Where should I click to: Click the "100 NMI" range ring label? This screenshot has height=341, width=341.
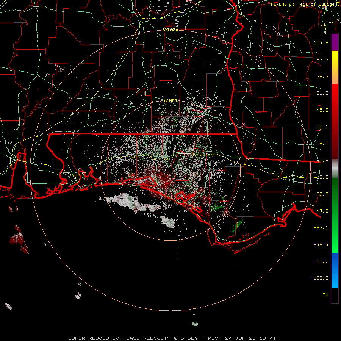(170, 30)
